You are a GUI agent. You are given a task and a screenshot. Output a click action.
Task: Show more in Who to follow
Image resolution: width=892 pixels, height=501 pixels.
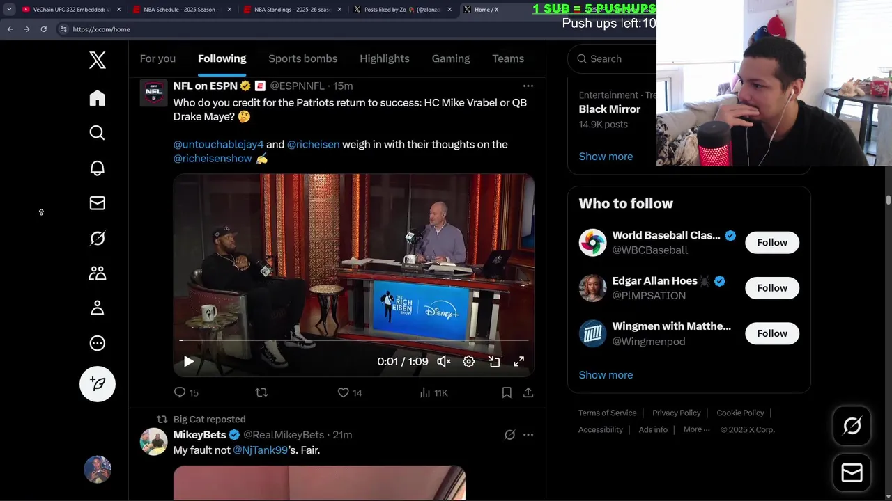coord(606,375)
